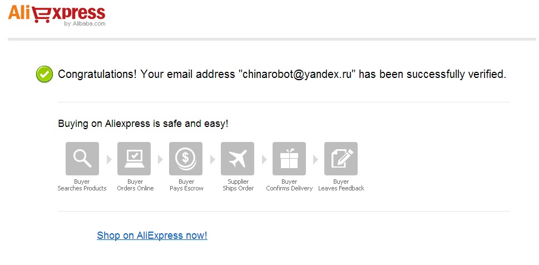Image resolution: width=539 pixels, height=265 pixels.
Task: Click the AliExpress logo
Action: pyautogui.click(x=56, y=13)
